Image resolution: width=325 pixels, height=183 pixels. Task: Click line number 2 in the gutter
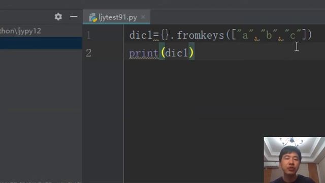(88, 53)
